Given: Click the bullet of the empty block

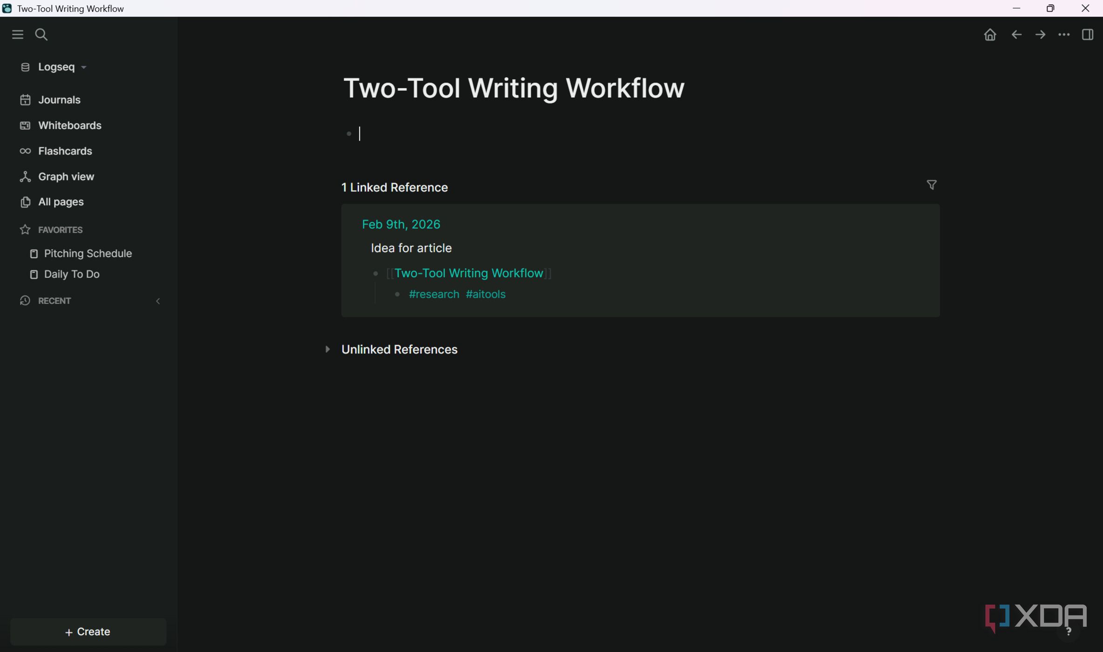Looking at the screenshot, I should [349, 134].
